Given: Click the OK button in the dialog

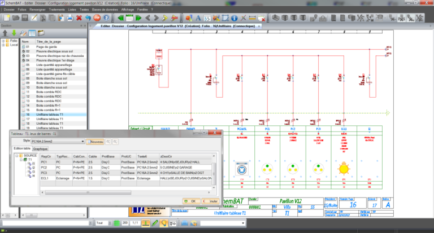Looking at the screenshot, I should 190,201.
